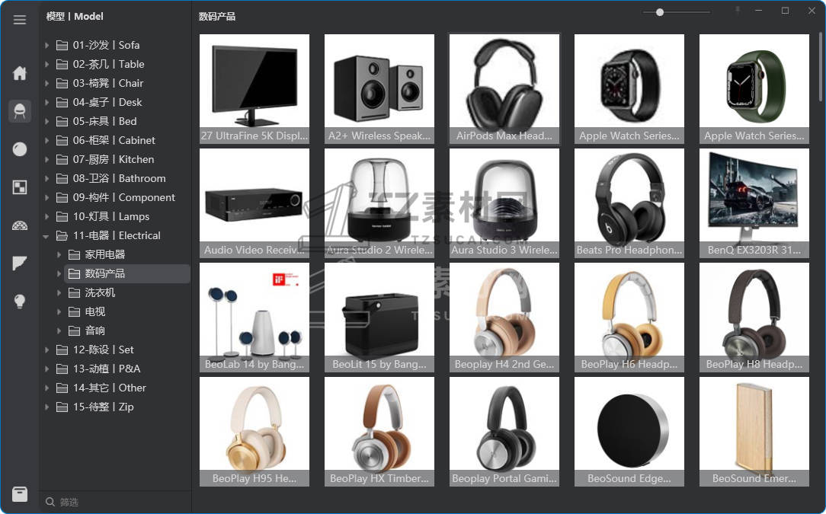Pick the Aura Studio 3 Wireless thumbnail
Viewport: 826px width, 514px height.
click(x=504, y=203)
